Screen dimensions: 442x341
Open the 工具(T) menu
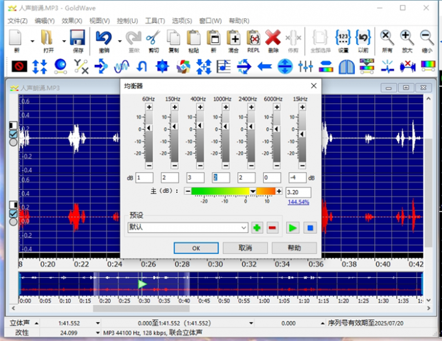155,21
